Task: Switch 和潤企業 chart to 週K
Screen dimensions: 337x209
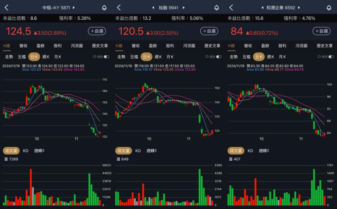Action: (271, 57)
